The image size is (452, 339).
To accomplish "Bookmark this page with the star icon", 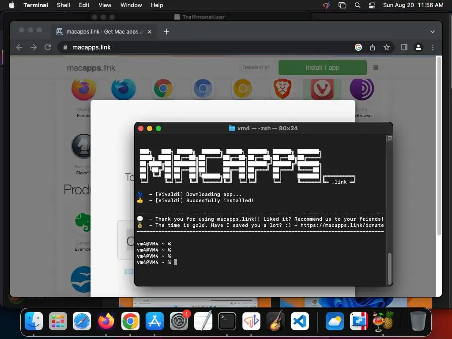I will pyautogui.click(x=387, y=47).
